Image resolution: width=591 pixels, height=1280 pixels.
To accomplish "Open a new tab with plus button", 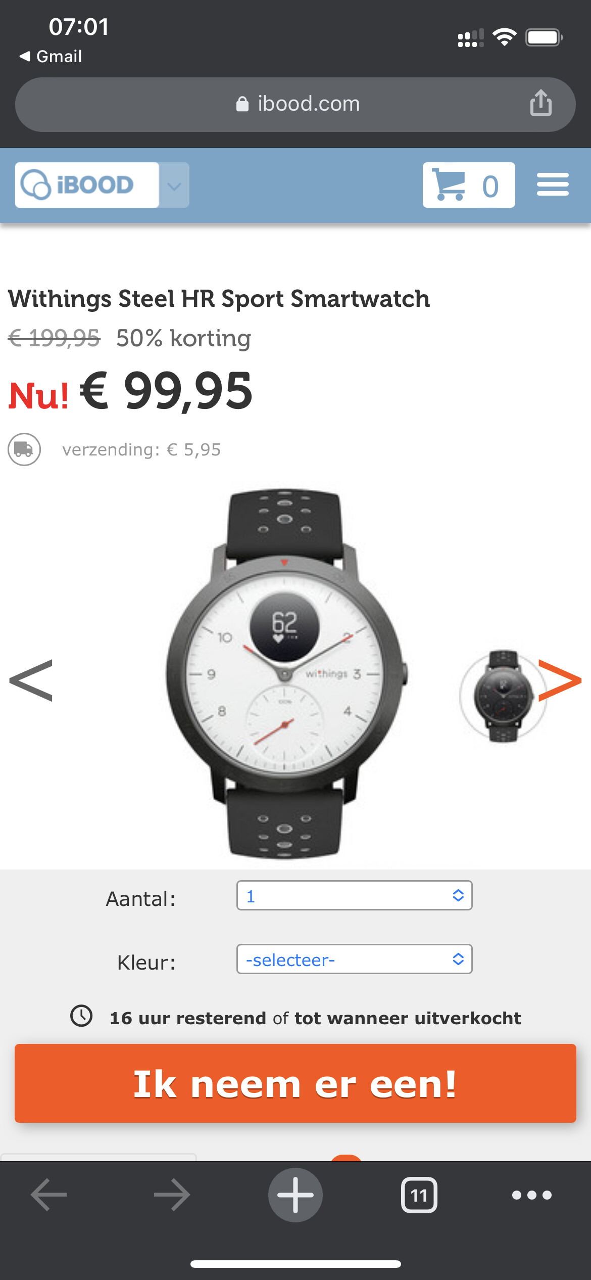I will coord(295,1195).
